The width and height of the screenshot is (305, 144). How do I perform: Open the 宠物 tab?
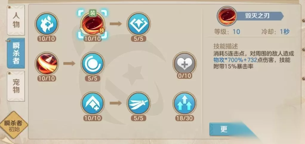(16, 86)
